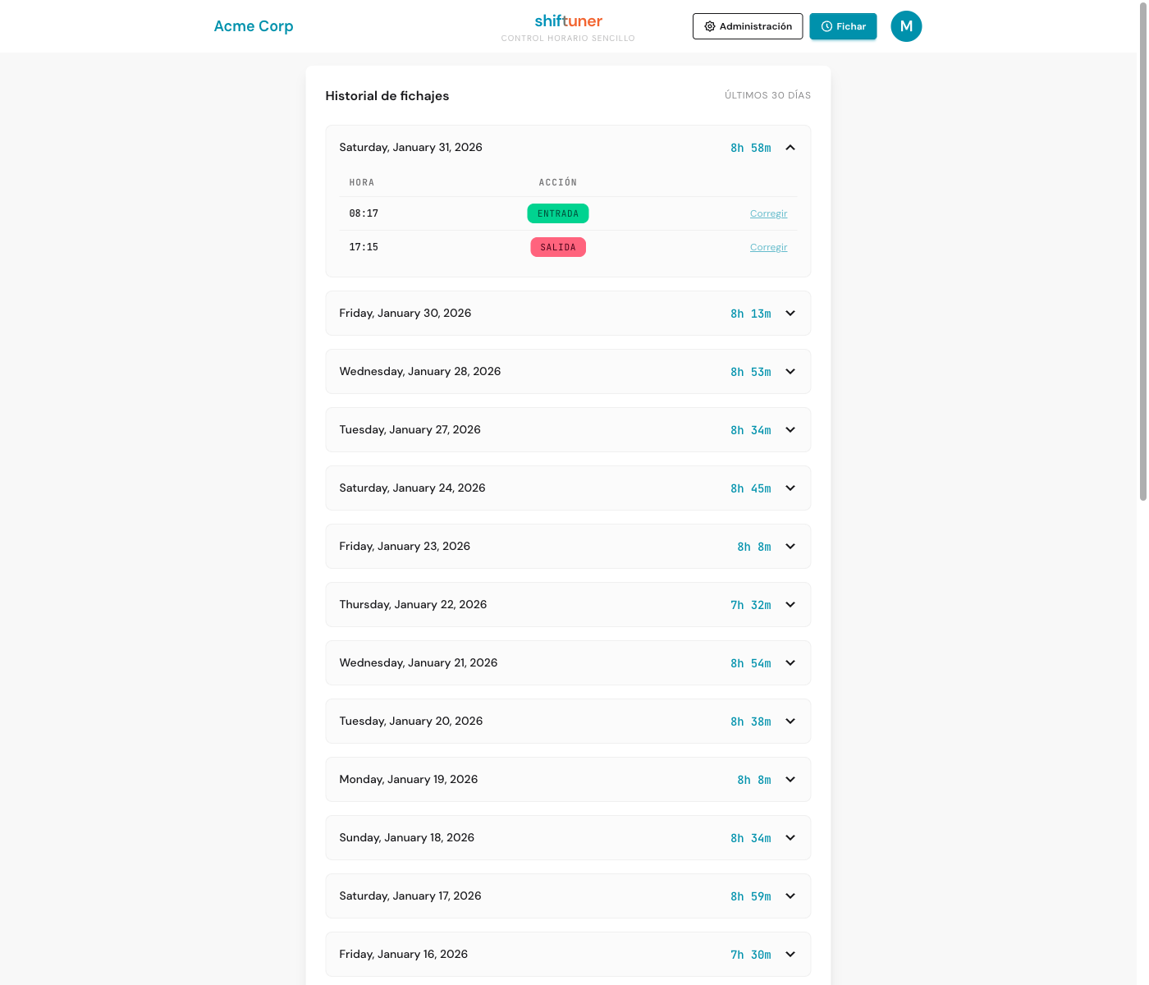
Task: Open the Acme Corp home link
Action: coord(254,26)
